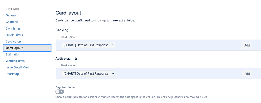Open Issue Detail View settings

(x=18, y=67)
